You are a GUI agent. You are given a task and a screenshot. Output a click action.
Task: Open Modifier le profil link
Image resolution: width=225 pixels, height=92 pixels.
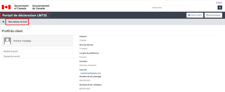(11, 51)
